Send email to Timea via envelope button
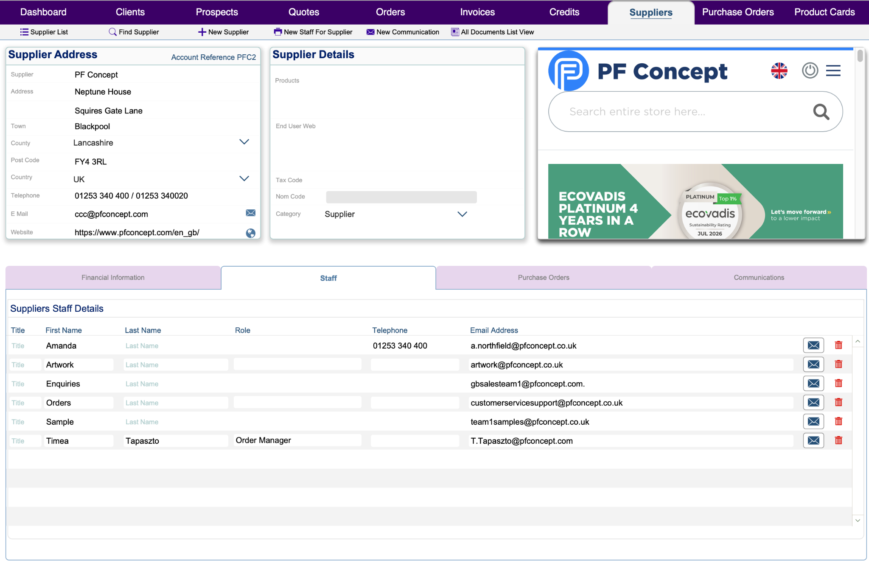The width and height of the screenshot is (869, 561). pos(813,440)
